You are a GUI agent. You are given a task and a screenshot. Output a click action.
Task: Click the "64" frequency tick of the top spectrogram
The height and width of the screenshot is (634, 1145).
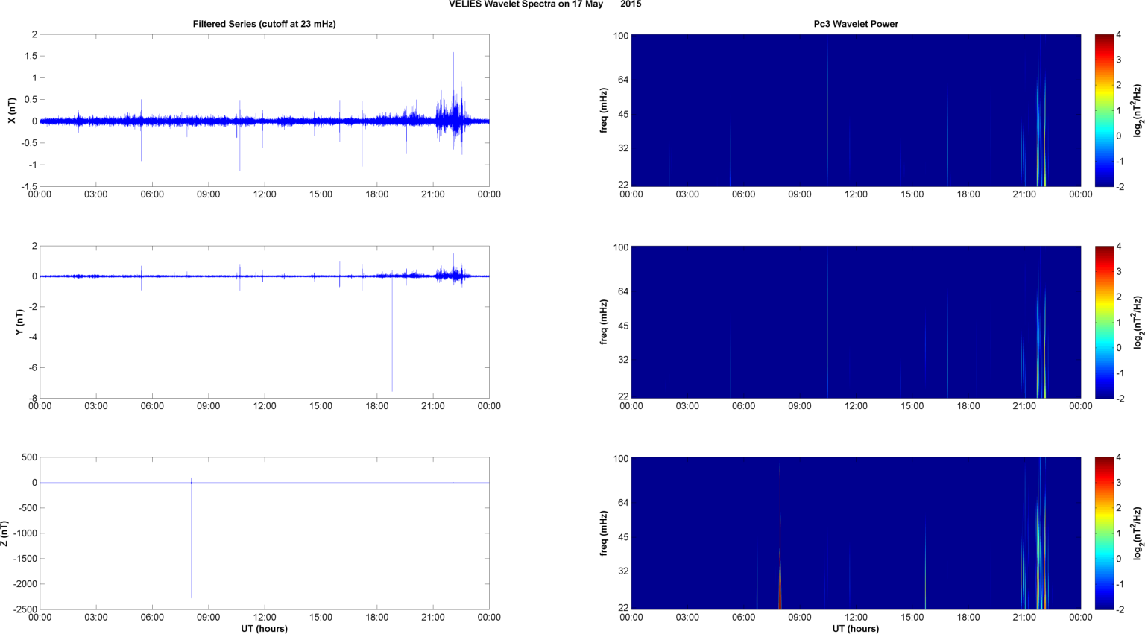623,80
